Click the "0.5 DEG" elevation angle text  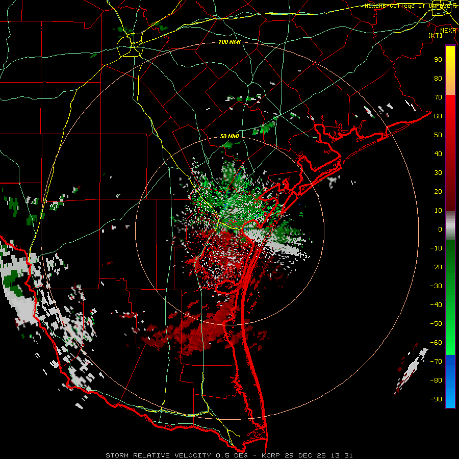click(232, 455)
